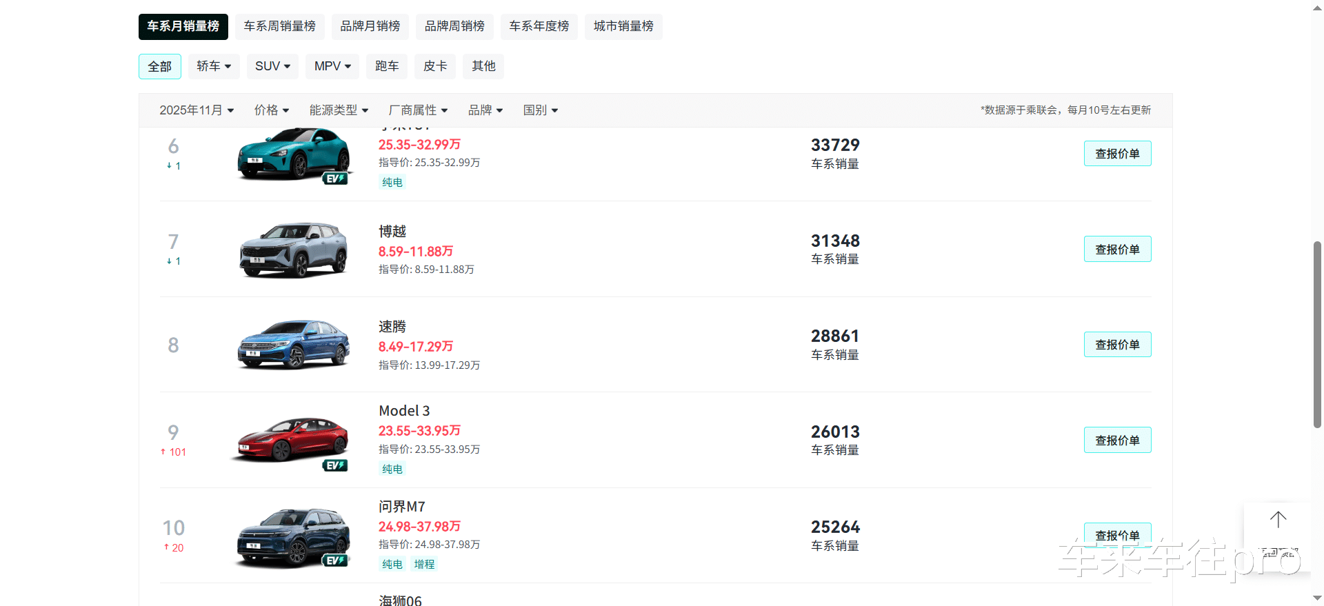Select the 皮卡 filter option
The height and width of the screenshot is (606, 1324).
click(x=435, y=66)
